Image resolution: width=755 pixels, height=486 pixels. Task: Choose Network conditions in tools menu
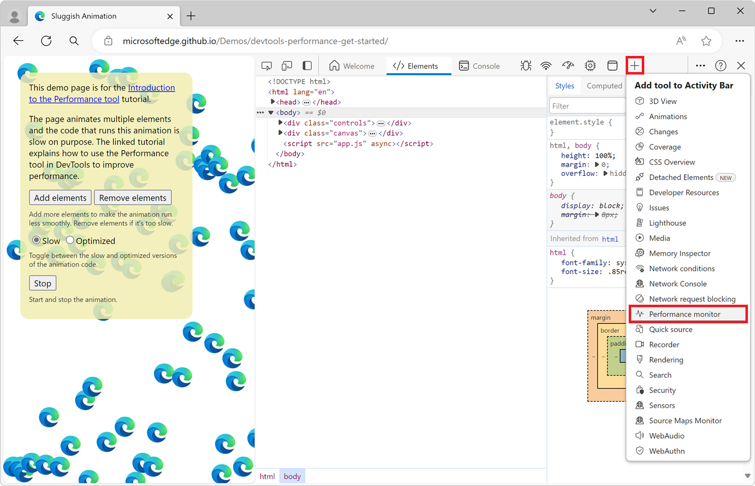pos(688,268)
